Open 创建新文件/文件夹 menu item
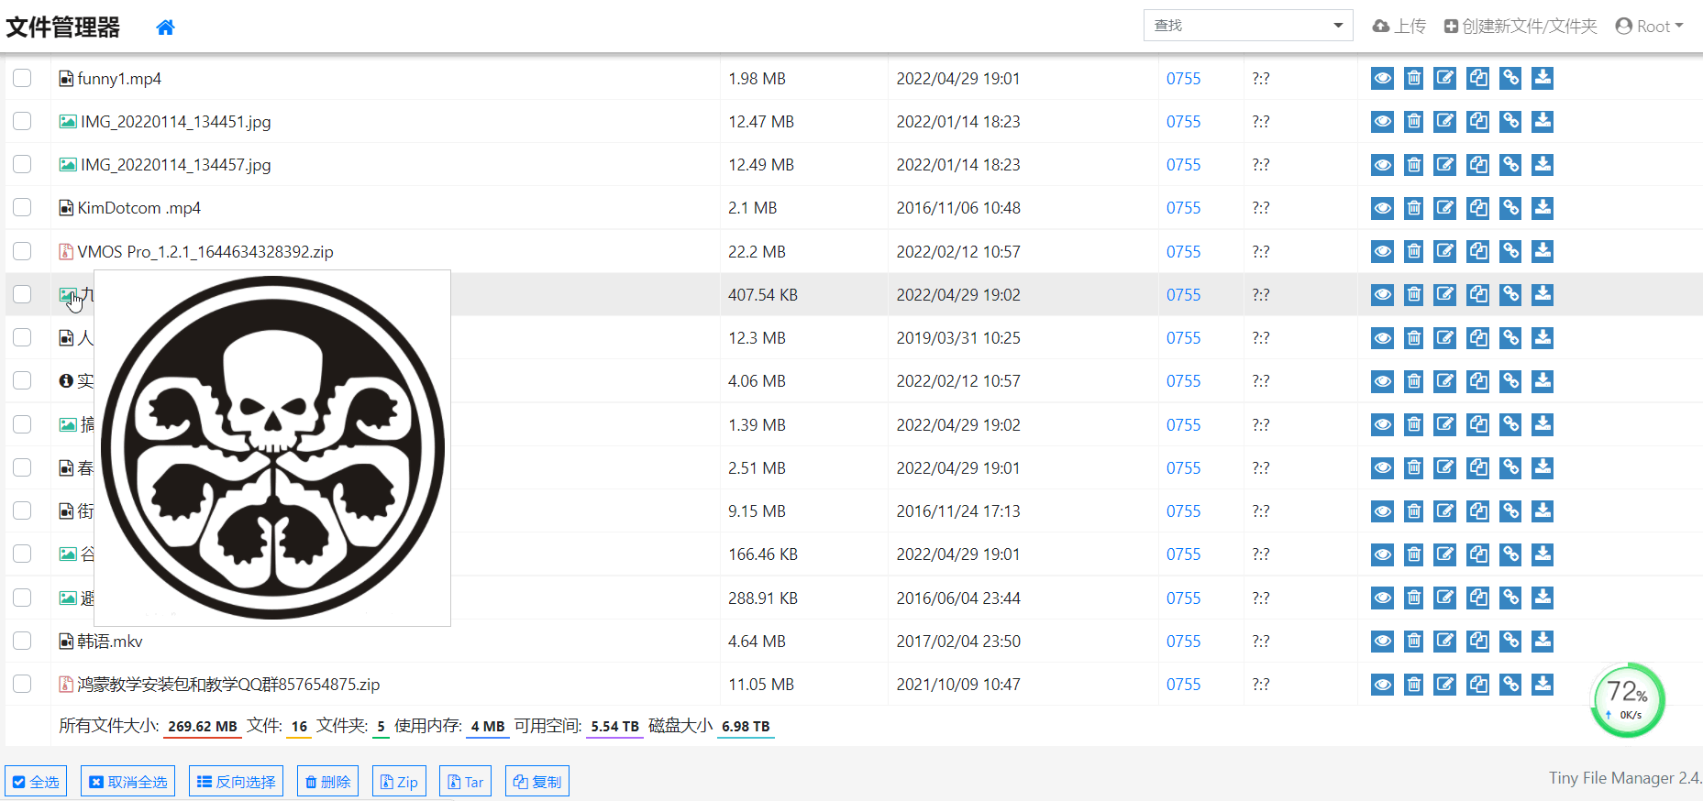 [1521, 26]
